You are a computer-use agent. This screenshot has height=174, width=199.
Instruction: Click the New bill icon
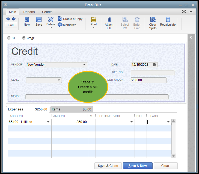27,19
